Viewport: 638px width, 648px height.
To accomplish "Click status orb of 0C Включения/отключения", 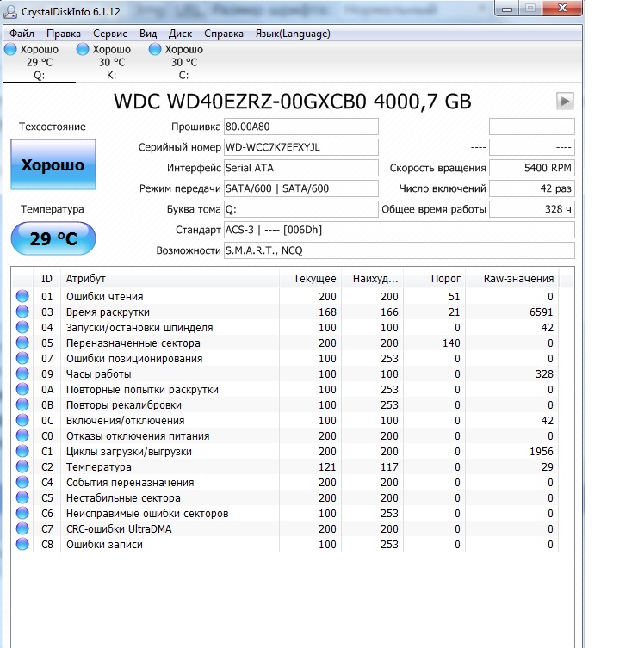I will 22,420.
